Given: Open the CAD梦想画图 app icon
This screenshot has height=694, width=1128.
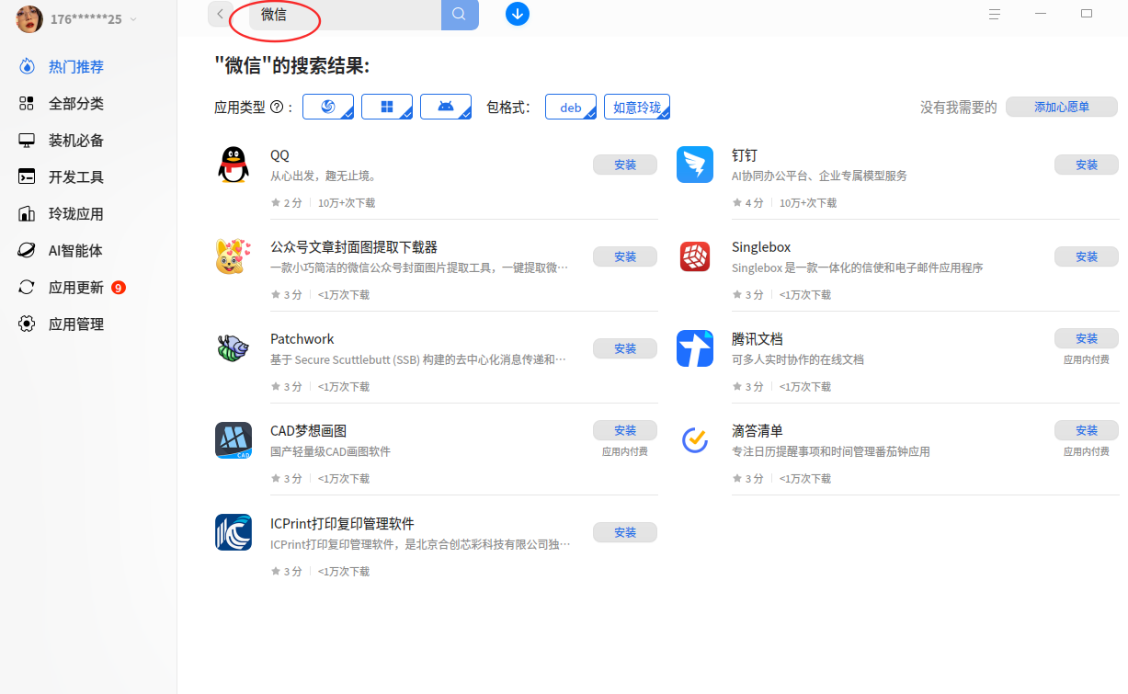Looking at the screenshot, I should click(234, 440).
